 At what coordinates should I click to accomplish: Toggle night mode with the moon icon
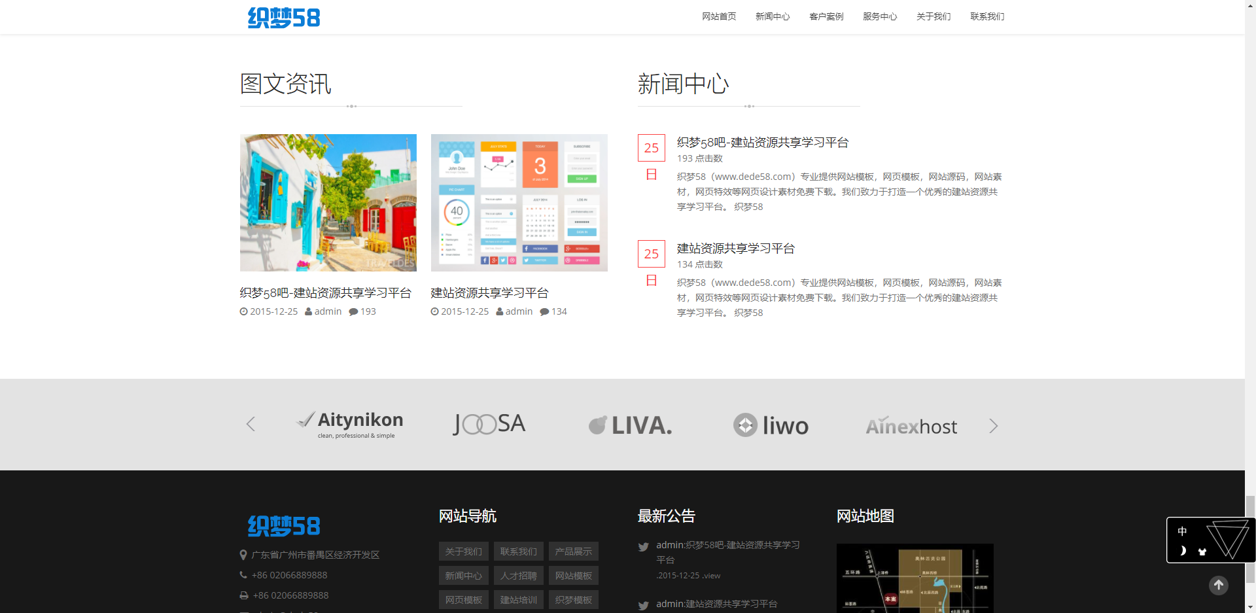coord(1183,551)
